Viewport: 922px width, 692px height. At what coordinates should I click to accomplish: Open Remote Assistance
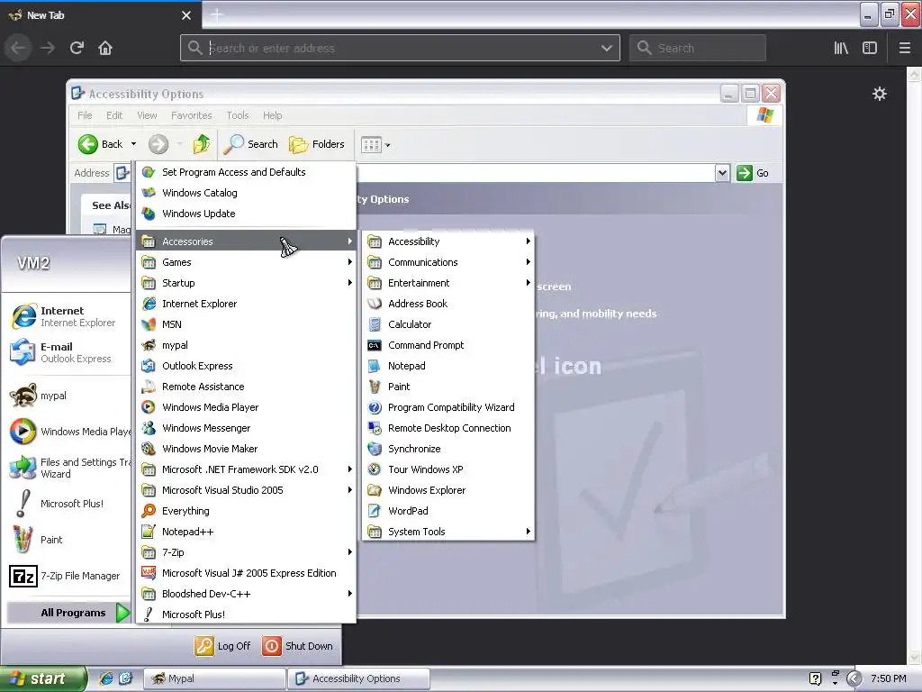click(246, 387)
